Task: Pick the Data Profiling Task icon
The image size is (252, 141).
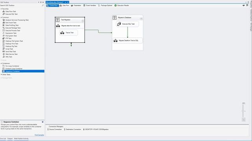Action: click(4, 25)
